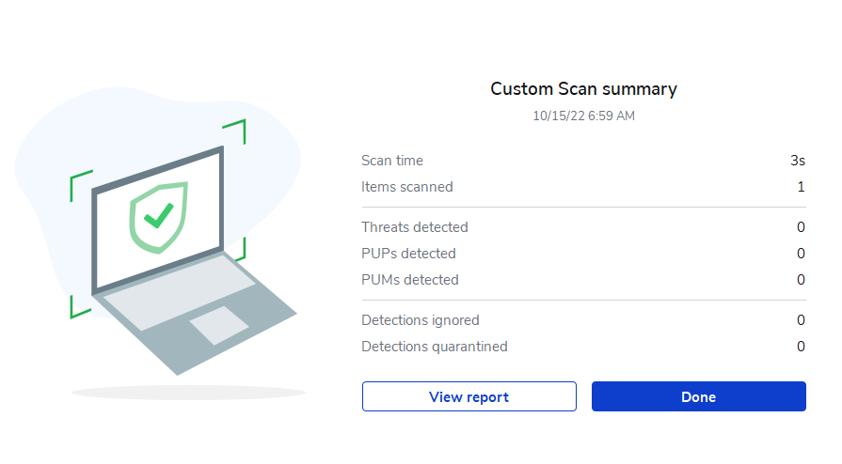Click the Threats detected count value
Viewport: 842px width, 464px height.
[801, 227]
